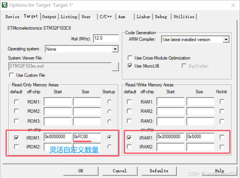
Task: Go to the Listing tab
Action: coord(69,17)
